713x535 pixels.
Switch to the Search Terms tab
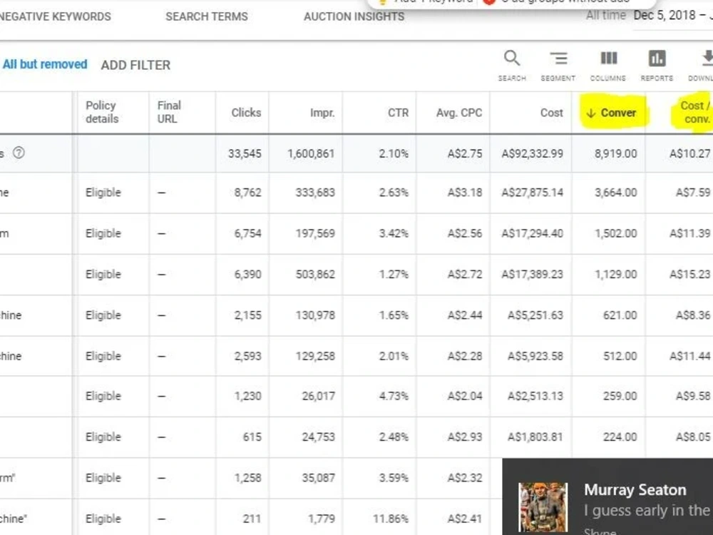[x=207, y=16]
